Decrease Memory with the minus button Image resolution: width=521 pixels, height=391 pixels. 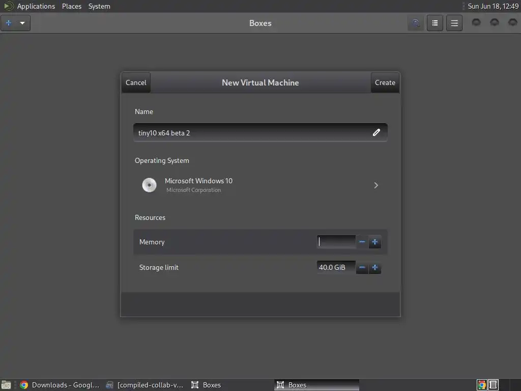pos(362,242)
